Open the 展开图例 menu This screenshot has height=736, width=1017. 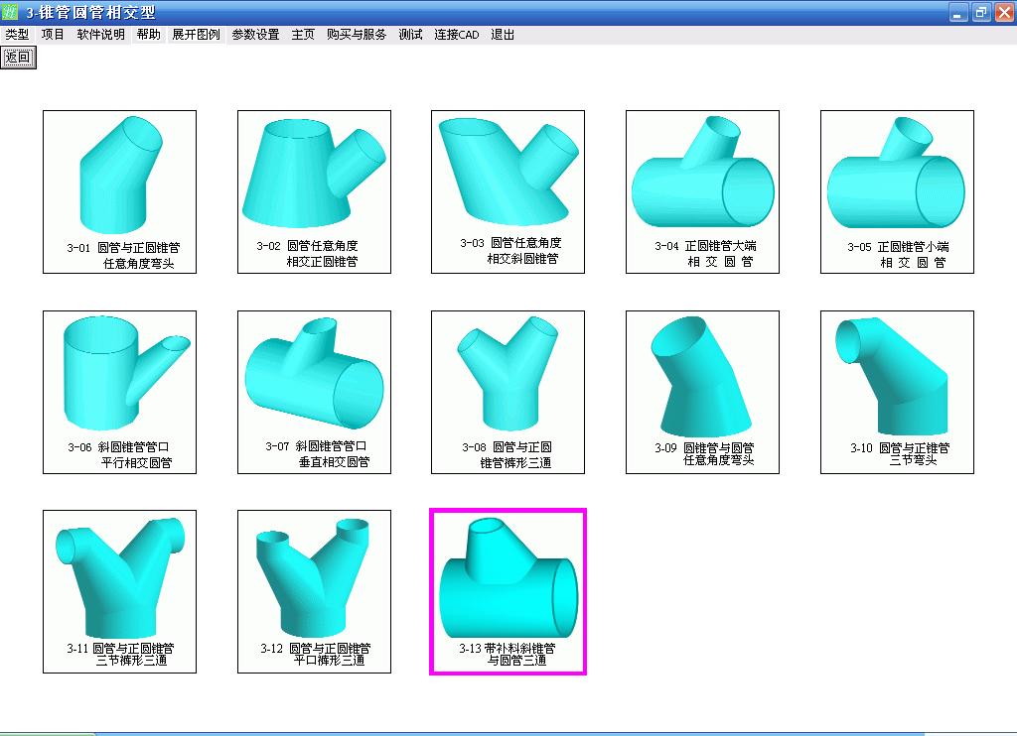click(x=196, y=35)
